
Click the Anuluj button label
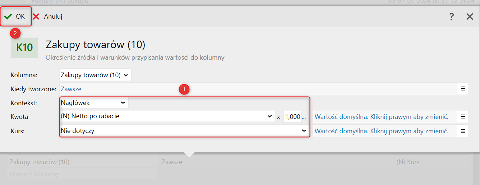click(x=53, y=17)
